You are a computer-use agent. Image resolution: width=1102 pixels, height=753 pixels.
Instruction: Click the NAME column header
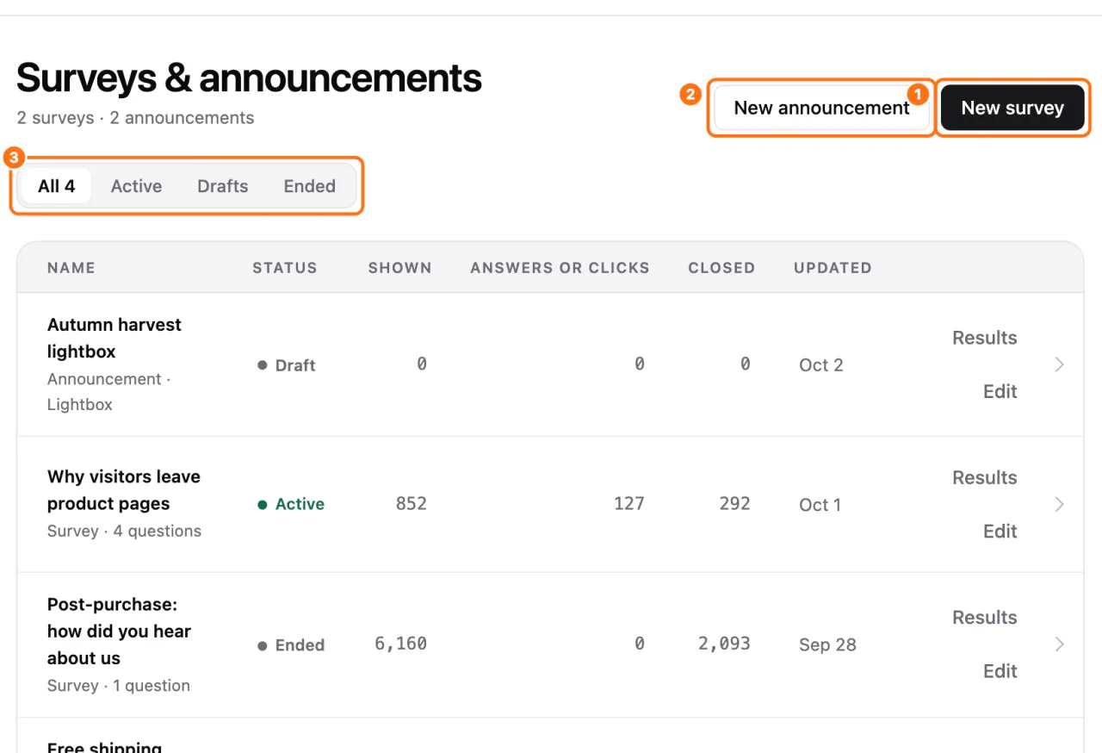coord(71,268)
